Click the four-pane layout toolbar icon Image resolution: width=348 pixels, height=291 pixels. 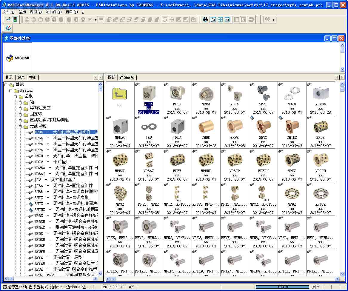pyautogui.click(x=220, y=19)
